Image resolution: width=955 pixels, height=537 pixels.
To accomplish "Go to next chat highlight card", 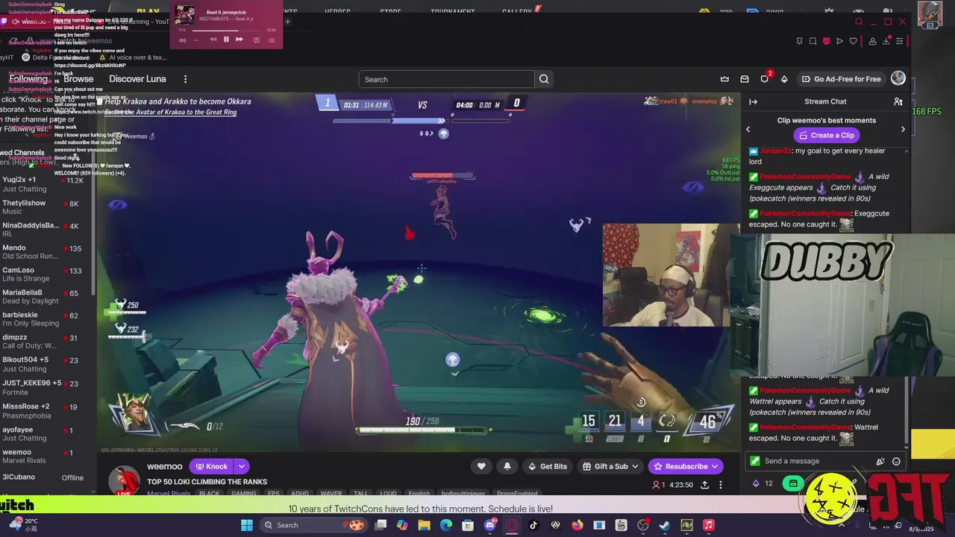I will point(903,129).
